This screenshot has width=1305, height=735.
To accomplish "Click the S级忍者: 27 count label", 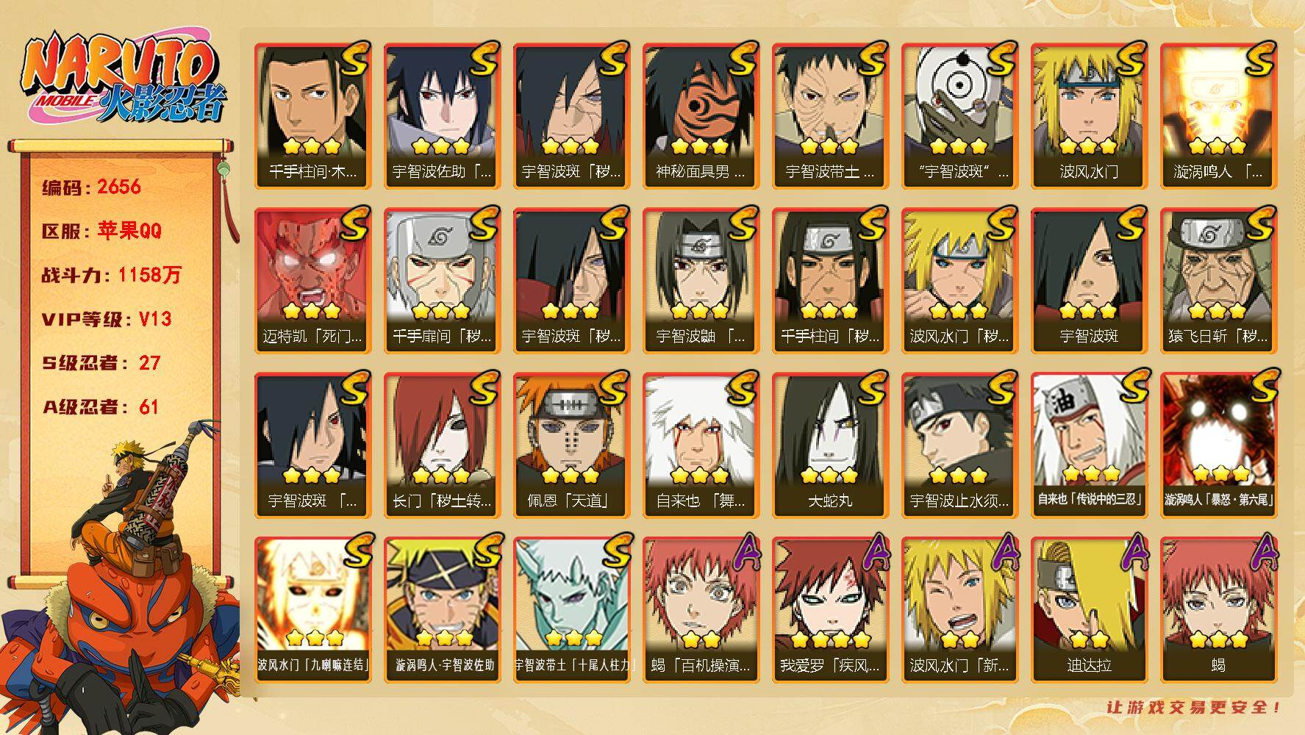I will [101, 363].
